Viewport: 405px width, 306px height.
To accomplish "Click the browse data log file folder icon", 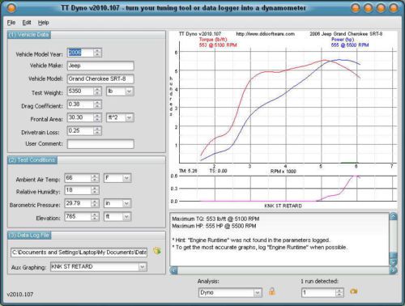I will click(x=157, y=251).
